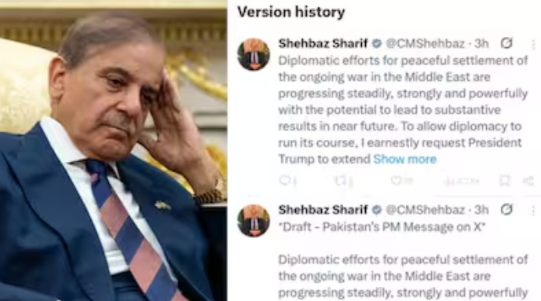Click the 3h timestamp on first tweet
Screen dimensions: 541x301
tap(481, 43)
